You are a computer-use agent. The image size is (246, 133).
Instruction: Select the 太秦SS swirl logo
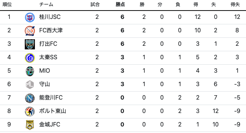(30, 58)
